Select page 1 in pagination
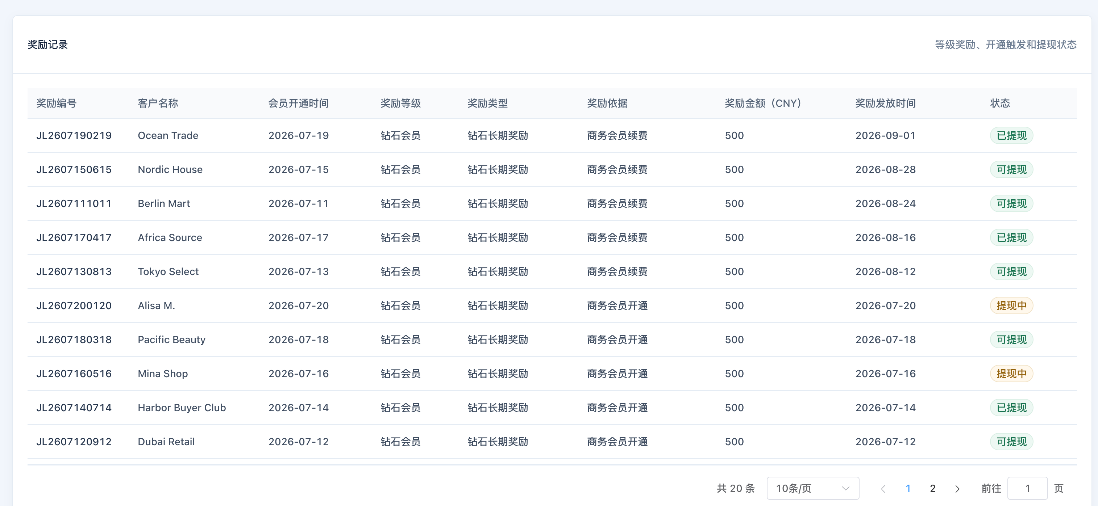 [908, 488]
